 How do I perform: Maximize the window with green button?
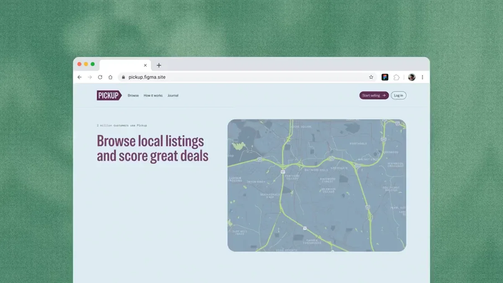[x=93, y=64]
